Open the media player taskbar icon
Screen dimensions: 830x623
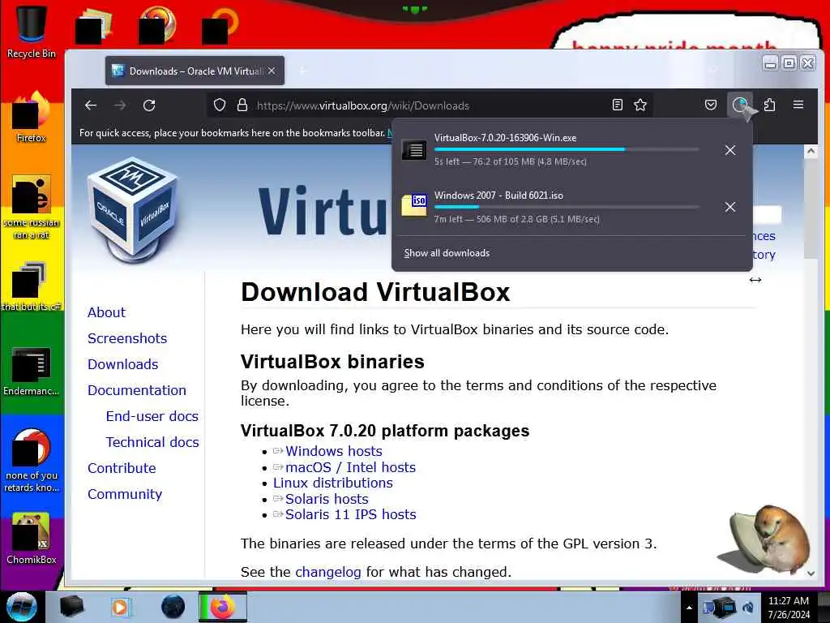coord(120,607)
